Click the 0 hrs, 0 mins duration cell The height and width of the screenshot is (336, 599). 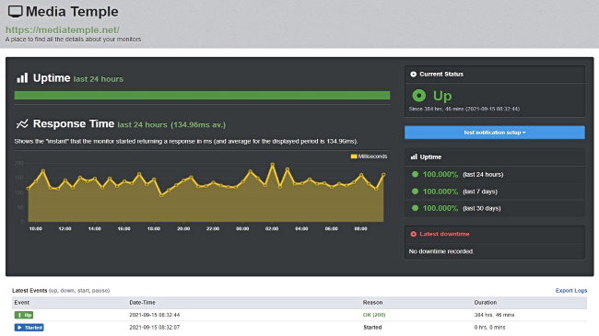tap(489, 328)
